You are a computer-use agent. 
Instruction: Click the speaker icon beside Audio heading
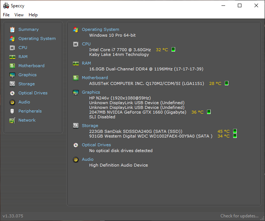pos(76,160)
